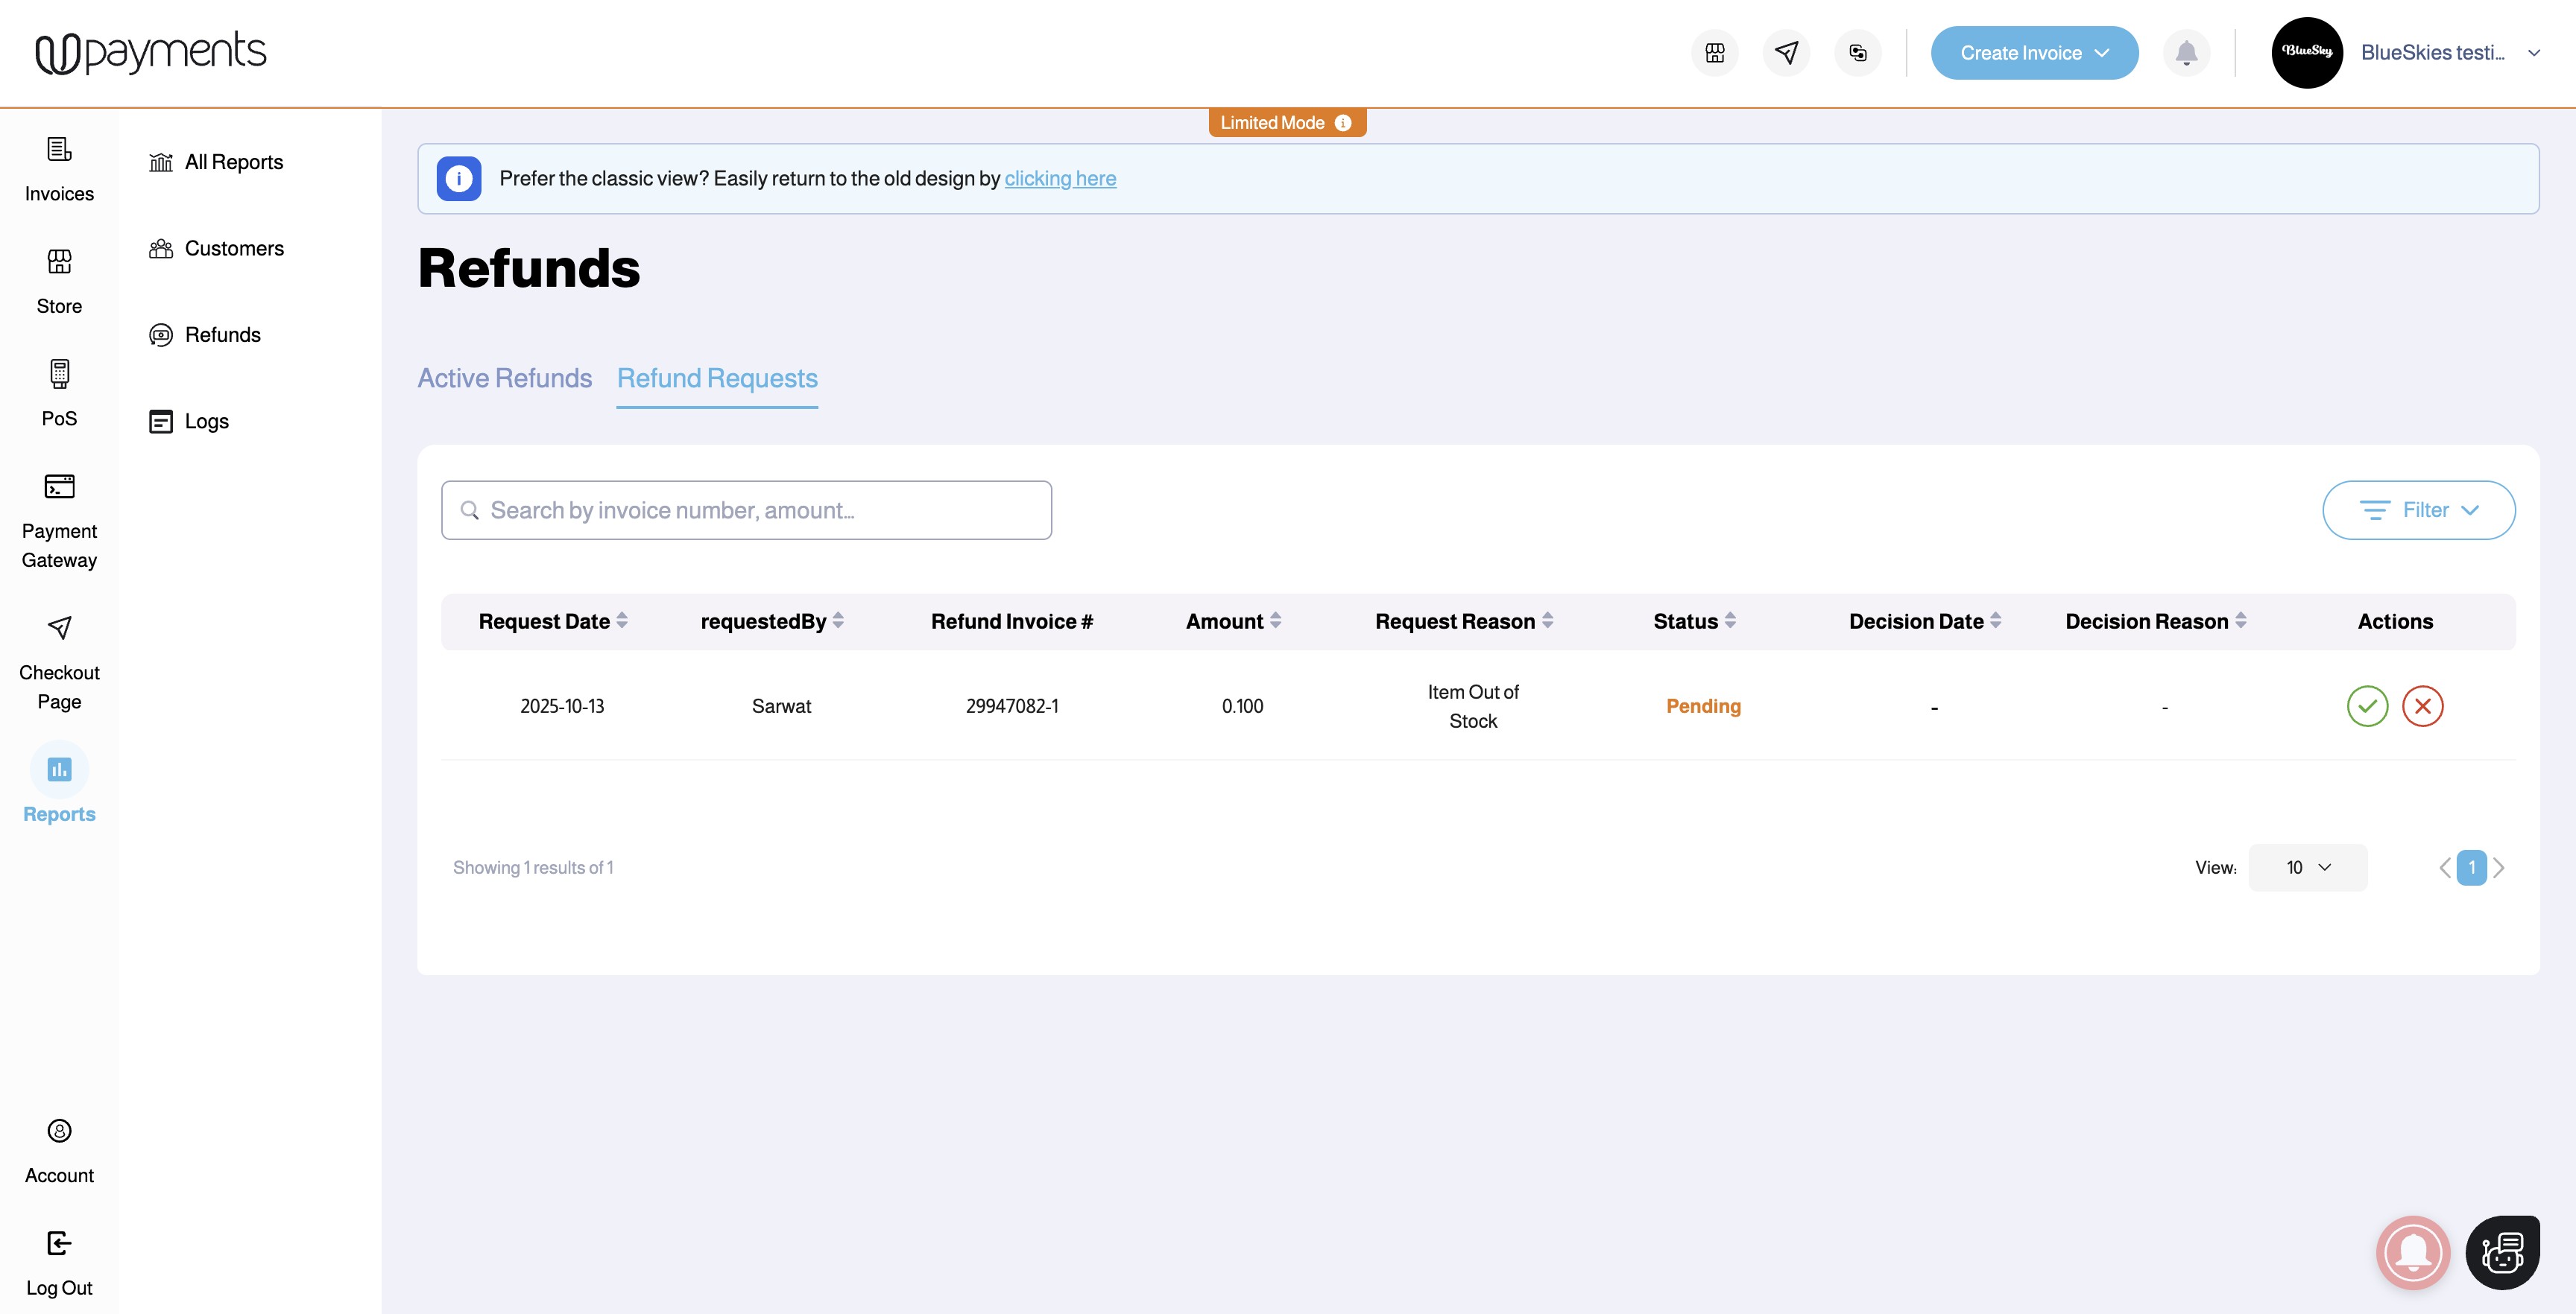Approve the pending refund with green checkmark
The image size is (2576, 1314).
2367,705
